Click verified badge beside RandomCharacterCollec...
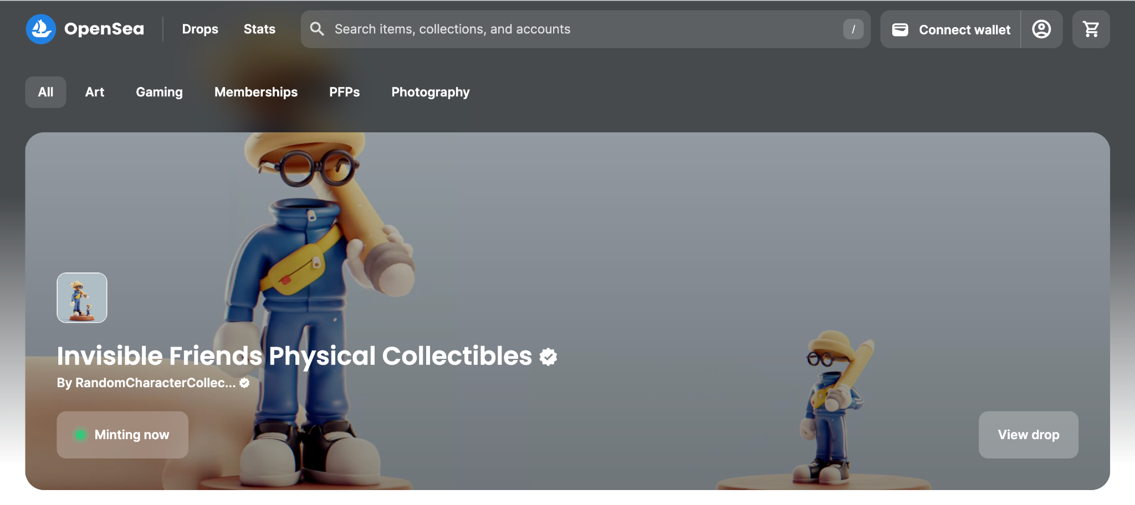Screen dimensions: 1135x505 coord(244,383)
